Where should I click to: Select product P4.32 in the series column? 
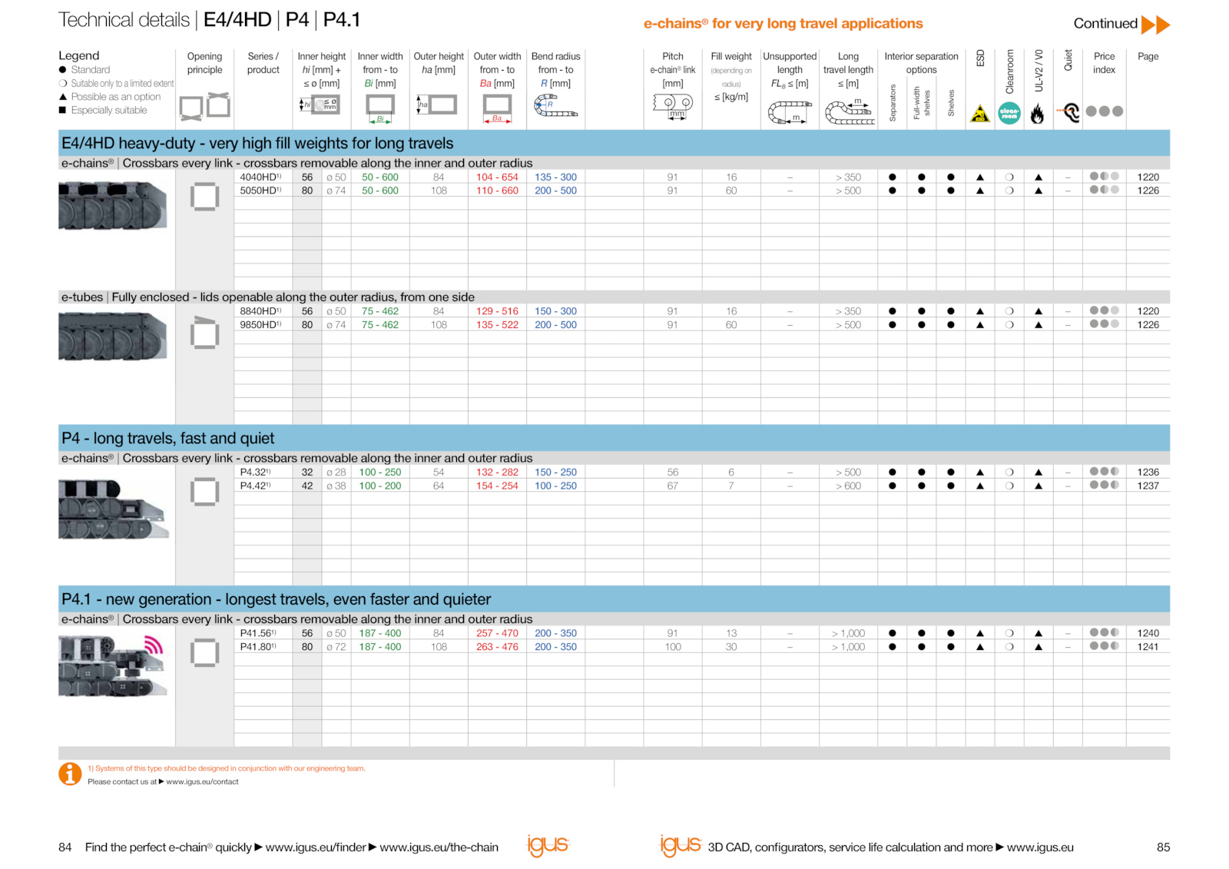click(255, 473)
